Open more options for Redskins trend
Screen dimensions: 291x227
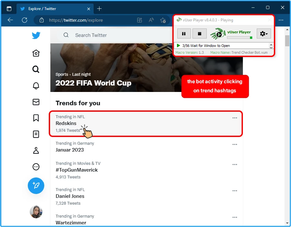point(235,118)
